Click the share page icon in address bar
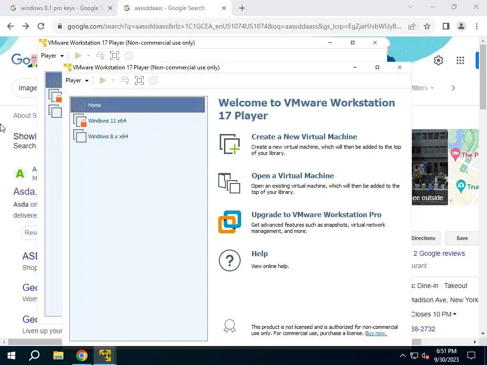The width and height of the screenshot is (487, 365). click(412, 27)
